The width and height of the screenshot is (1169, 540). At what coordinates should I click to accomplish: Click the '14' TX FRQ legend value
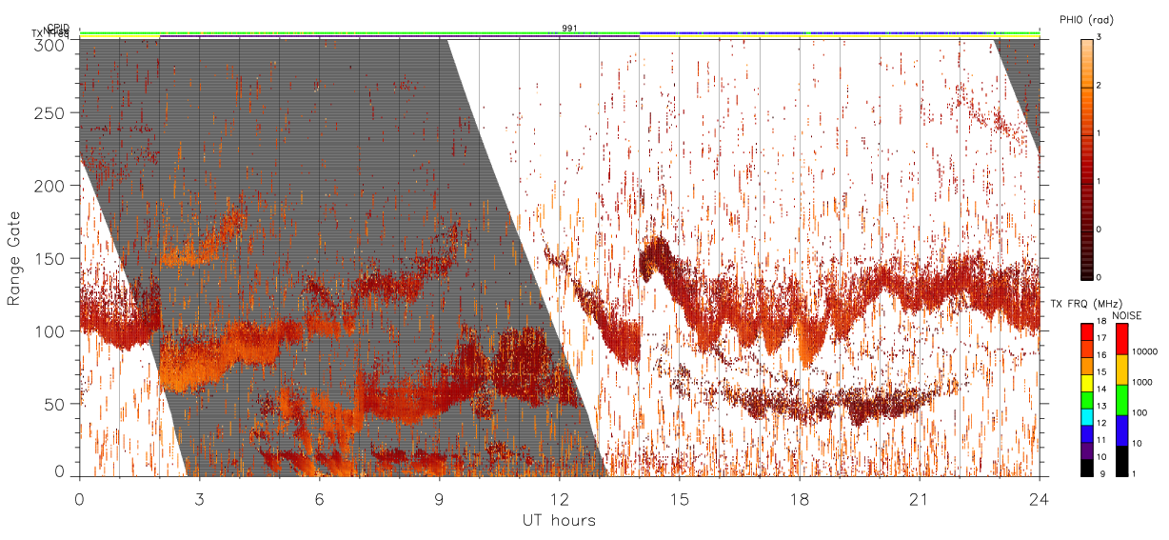click(x=1101, y=389)
